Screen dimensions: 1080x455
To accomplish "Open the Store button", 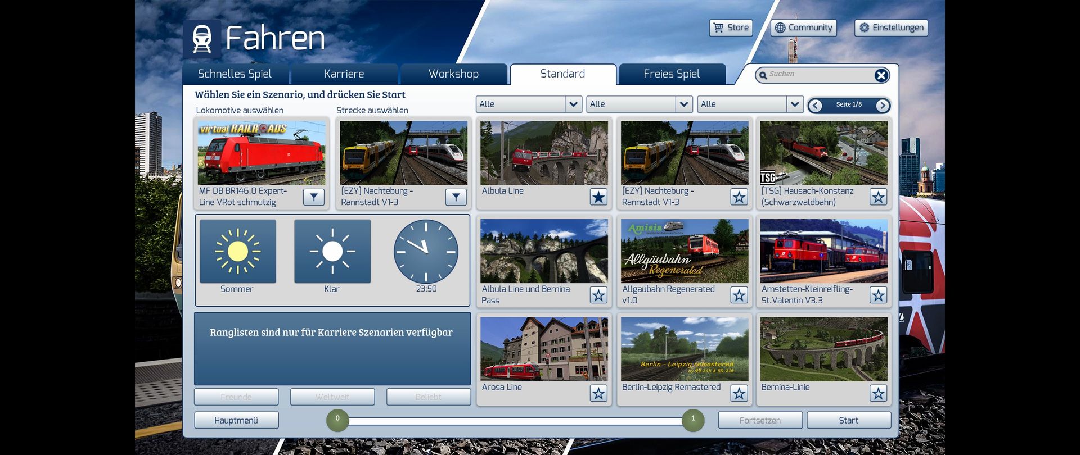I will click(x=731, y=28).
